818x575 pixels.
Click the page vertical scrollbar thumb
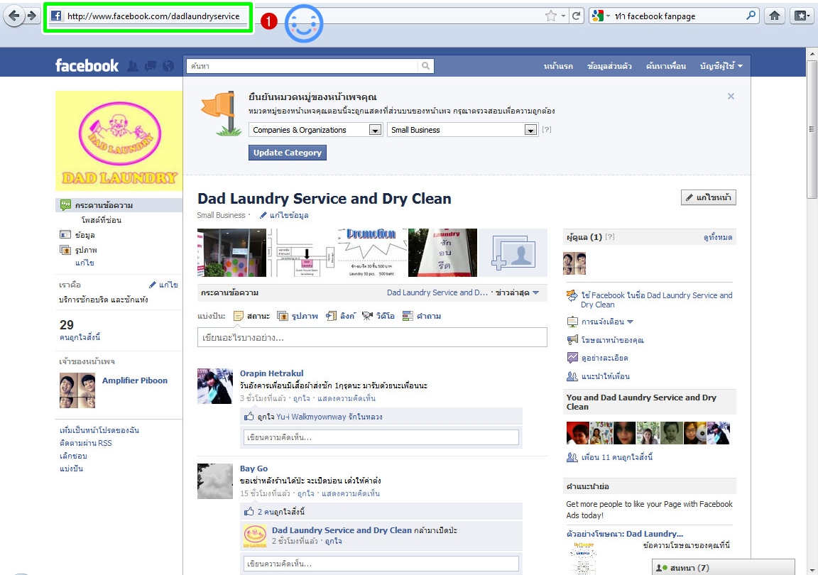point(812,128)
